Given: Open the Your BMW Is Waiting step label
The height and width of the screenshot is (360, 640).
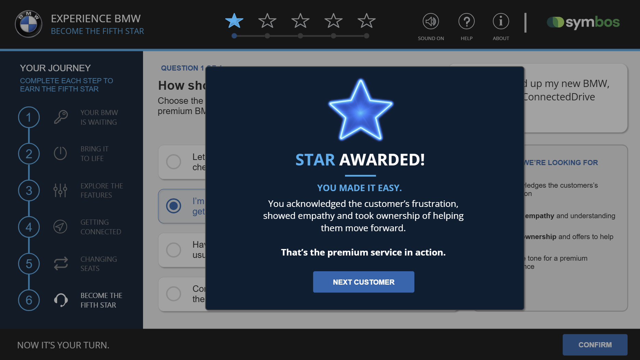Looking at the screenshot, I should pos(99,117).
